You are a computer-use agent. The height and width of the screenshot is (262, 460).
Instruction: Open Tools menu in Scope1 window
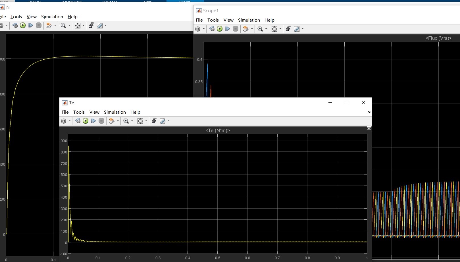pyautogui.click(x=213, y=20)
